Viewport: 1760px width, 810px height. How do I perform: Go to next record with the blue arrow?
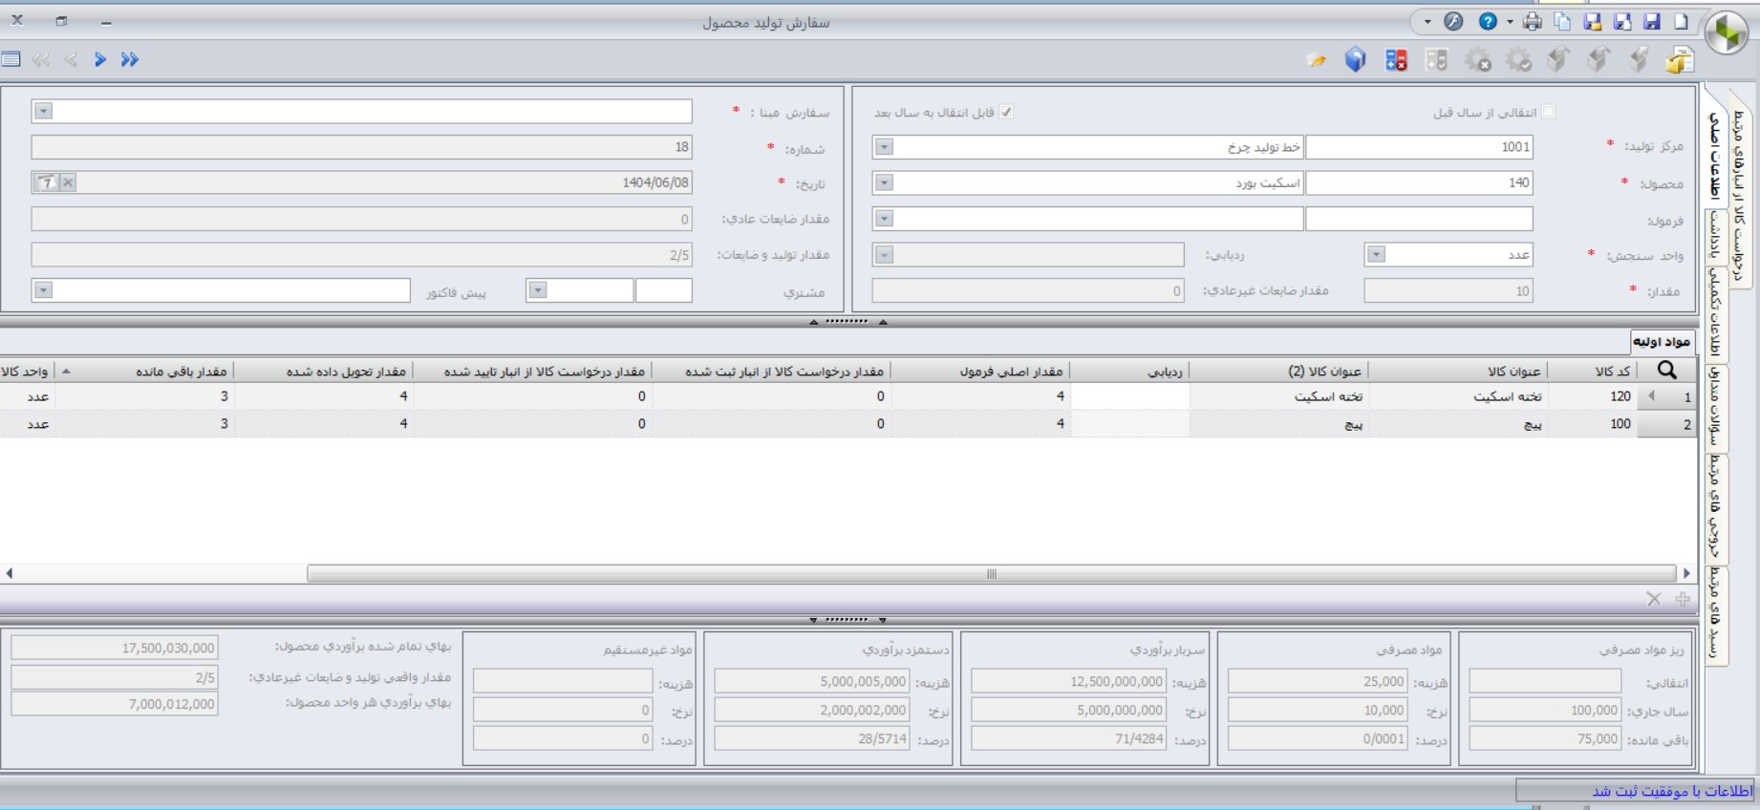pos(99,59)
